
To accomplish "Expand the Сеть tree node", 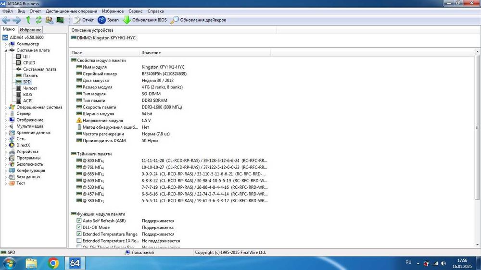I will [5, 139].
